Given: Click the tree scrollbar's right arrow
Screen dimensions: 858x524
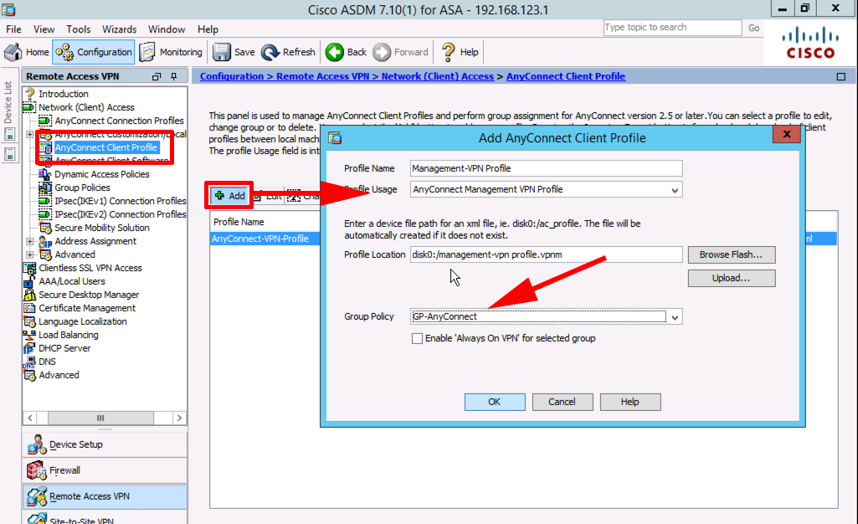Looking at the screenshot, I should pos(179,418).
